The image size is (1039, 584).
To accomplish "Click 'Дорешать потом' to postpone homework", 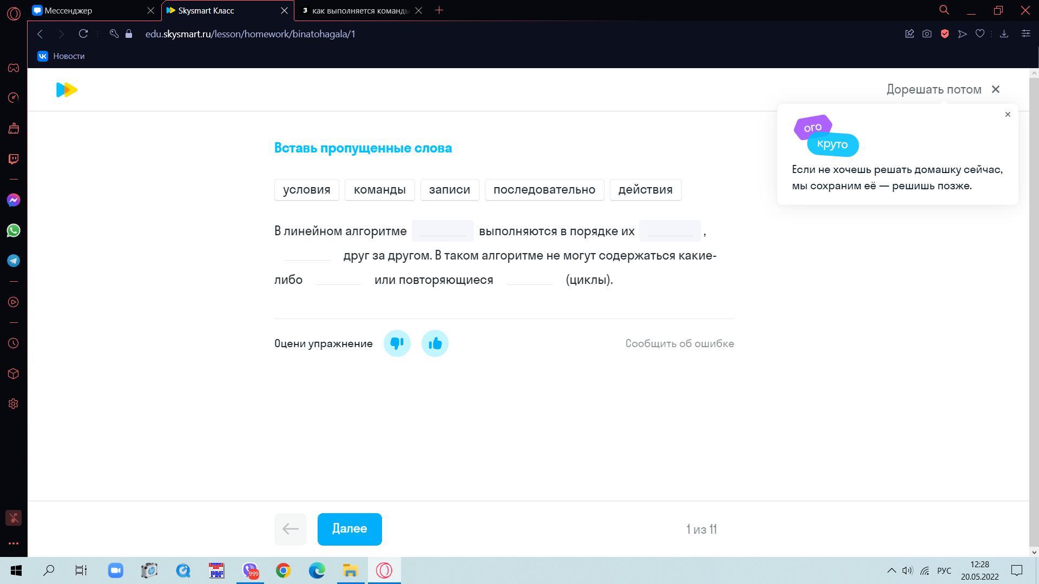I will [x=933, y=89].
